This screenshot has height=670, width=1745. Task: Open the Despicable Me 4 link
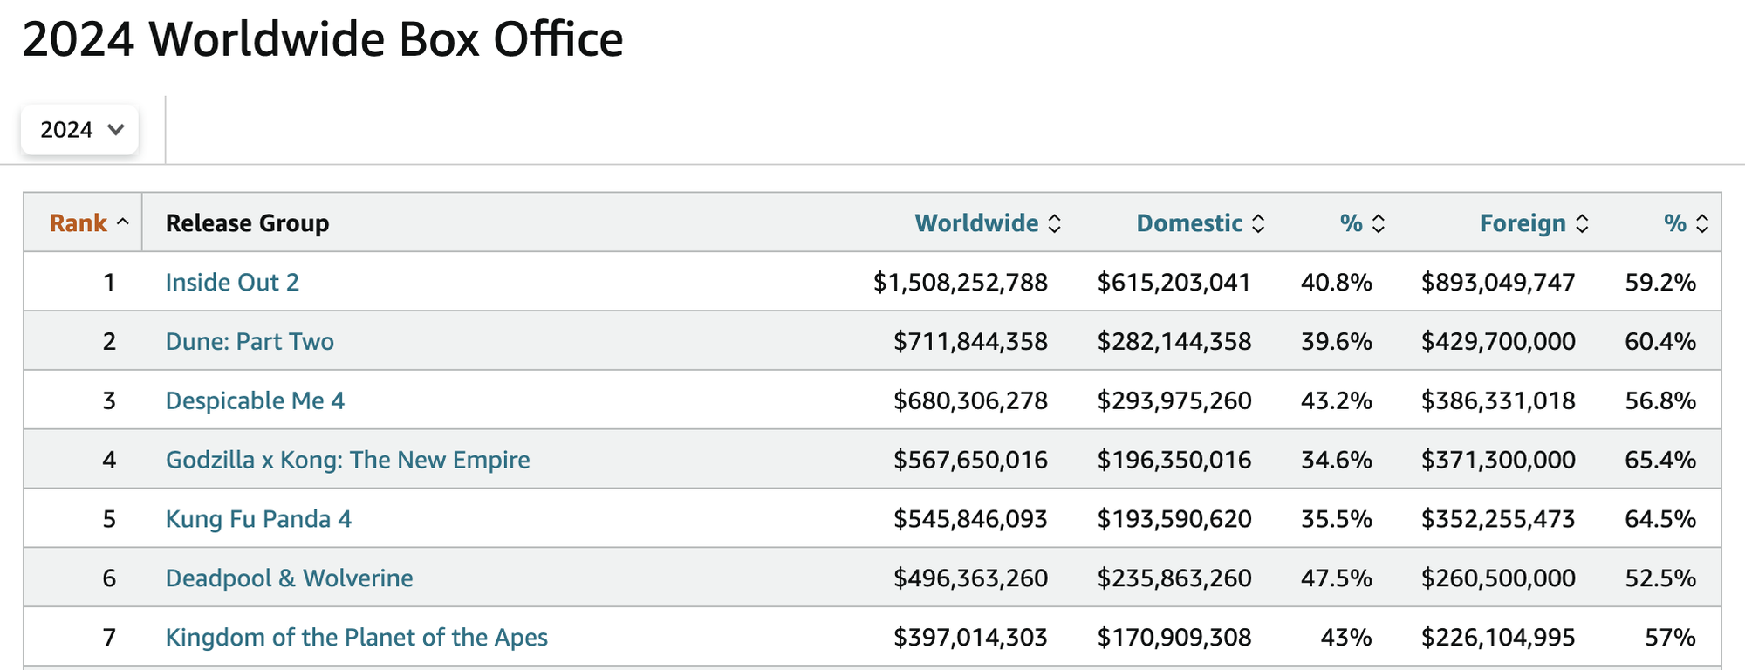[x=255, y=401]
